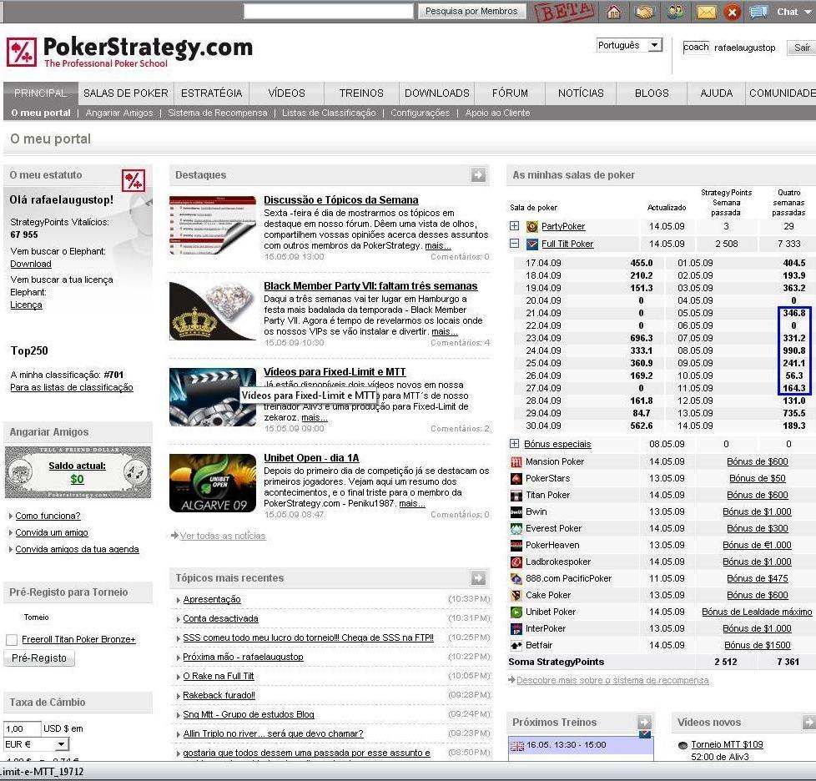Screen dimensions: 816x781
Task: Open the mail envelope icon
Action: coord(706,12)
